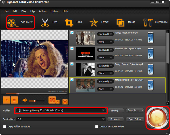Click the Setting... button
Screen dimensions: 170x135
click(116, 110)
